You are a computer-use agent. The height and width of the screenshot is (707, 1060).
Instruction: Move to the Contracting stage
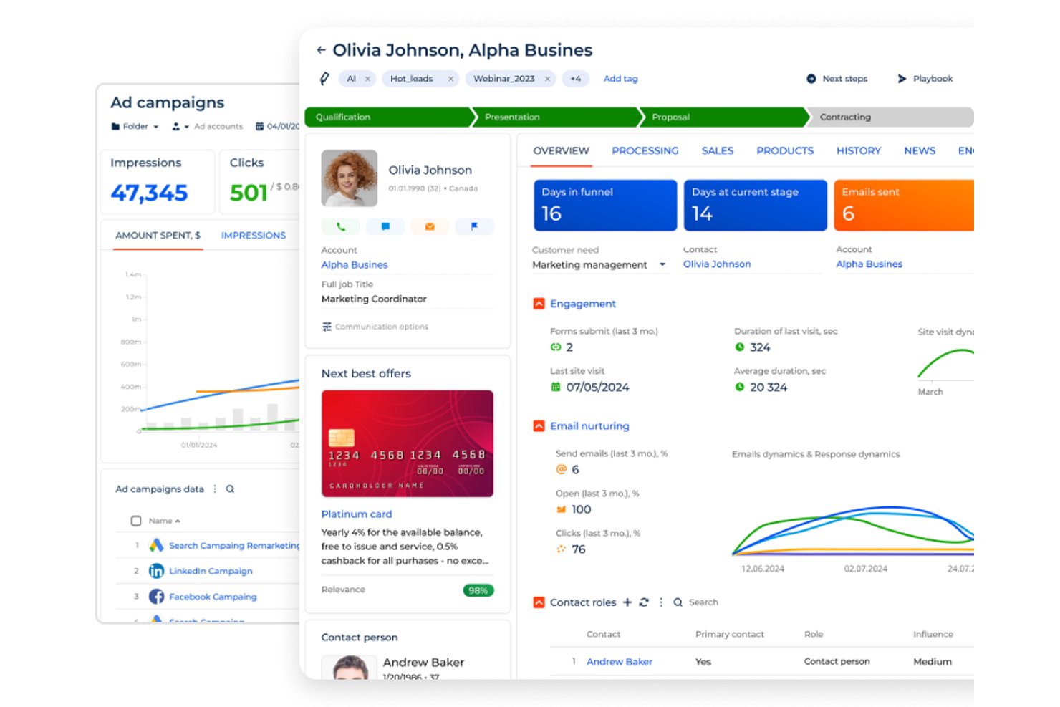[890, 117]
